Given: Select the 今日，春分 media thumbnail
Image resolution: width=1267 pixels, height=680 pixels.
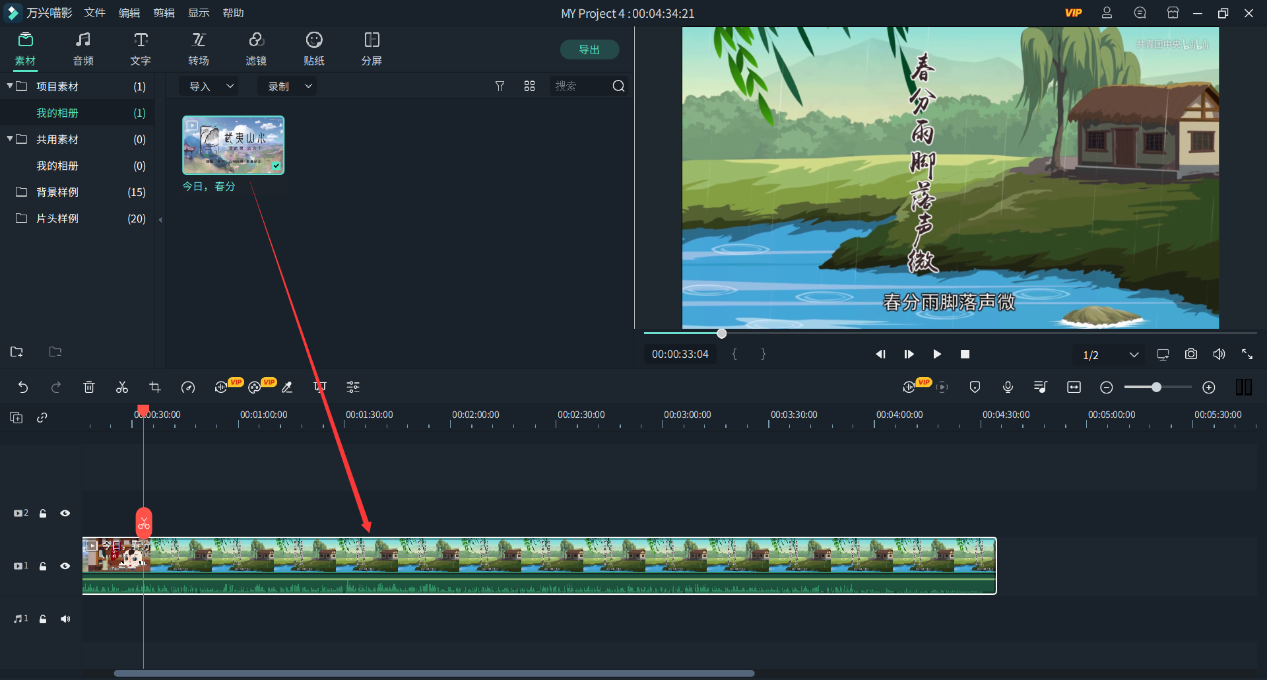Looking at the screenshot, I should pyautogui.click(x=233, y=145).
